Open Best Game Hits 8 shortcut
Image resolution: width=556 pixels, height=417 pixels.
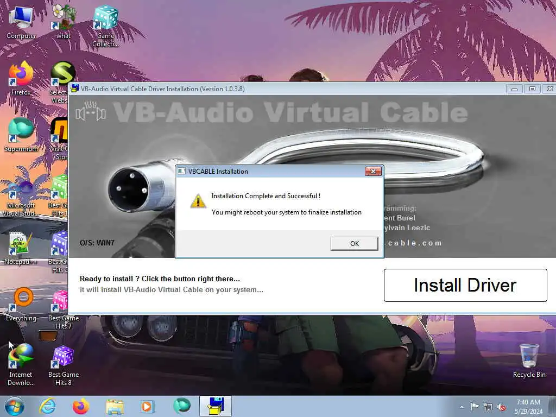click(64, 365)
